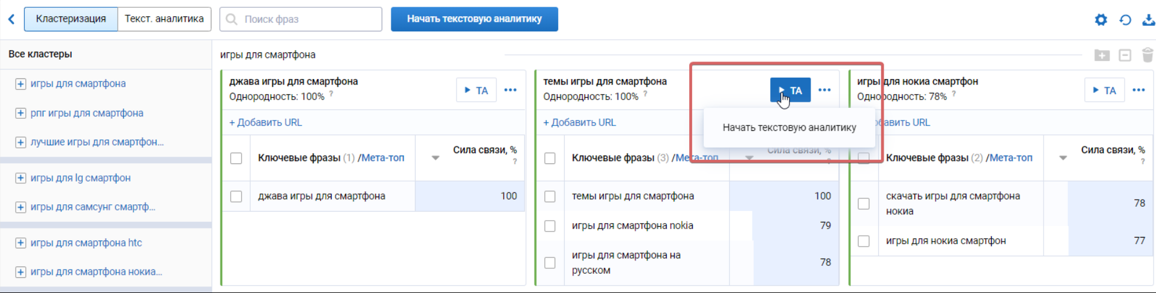Click the add folder icon
The height and width of the screenshot is (293, 1156).
[1102, 55]
